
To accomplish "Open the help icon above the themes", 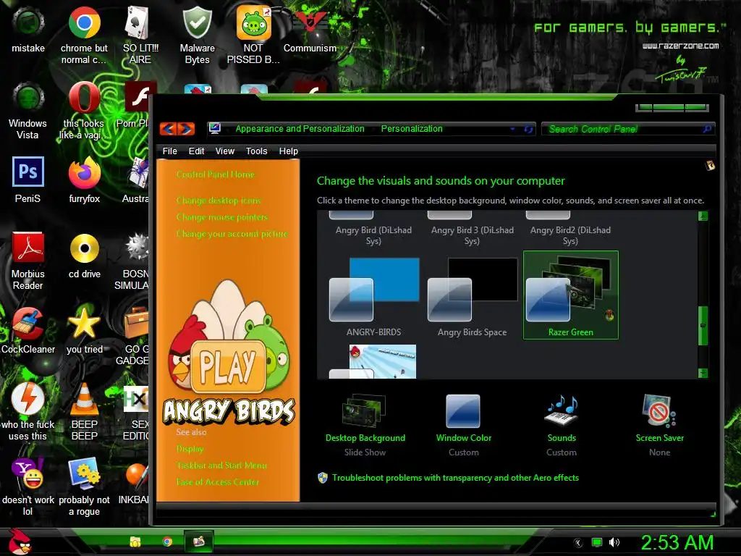I will [x=710, y=166].
